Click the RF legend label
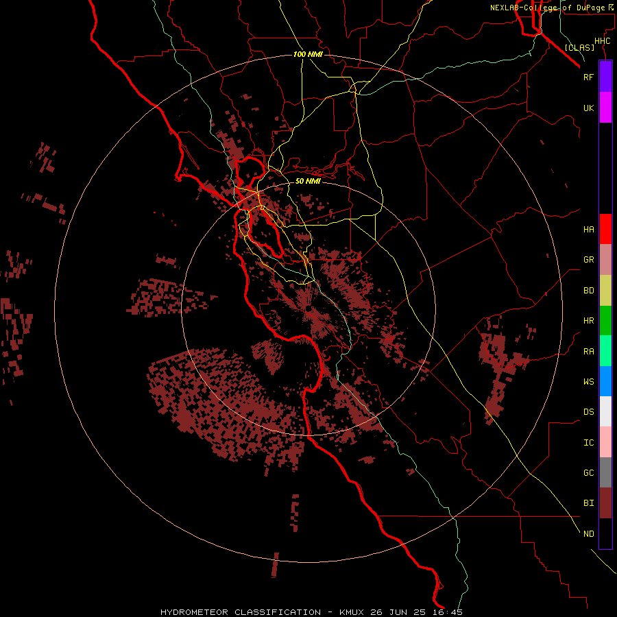Viewport: 617px width, 617px height. pos(588,77)
